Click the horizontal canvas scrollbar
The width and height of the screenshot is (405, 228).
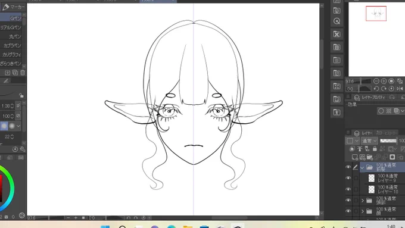229,218
